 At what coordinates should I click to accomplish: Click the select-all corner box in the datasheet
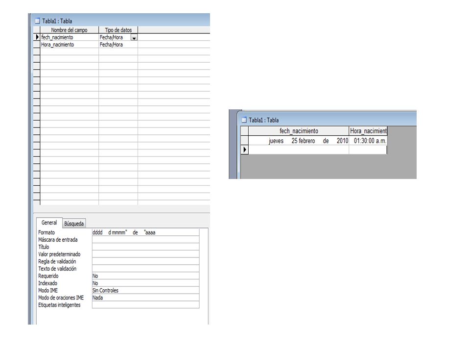[x=245, y=131]
